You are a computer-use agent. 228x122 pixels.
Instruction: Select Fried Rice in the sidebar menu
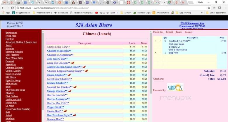(11, 36)
